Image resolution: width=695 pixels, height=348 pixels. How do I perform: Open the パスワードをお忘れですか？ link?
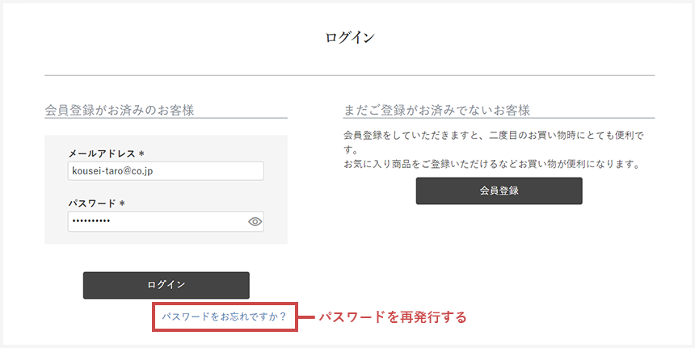coord(224,317)
